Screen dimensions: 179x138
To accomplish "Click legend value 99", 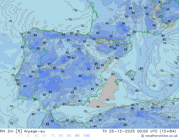I will (77, 136).
